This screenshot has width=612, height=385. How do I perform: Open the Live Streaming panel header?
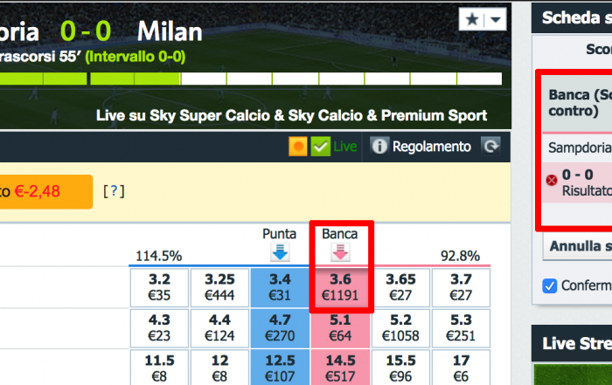point(572,344)
